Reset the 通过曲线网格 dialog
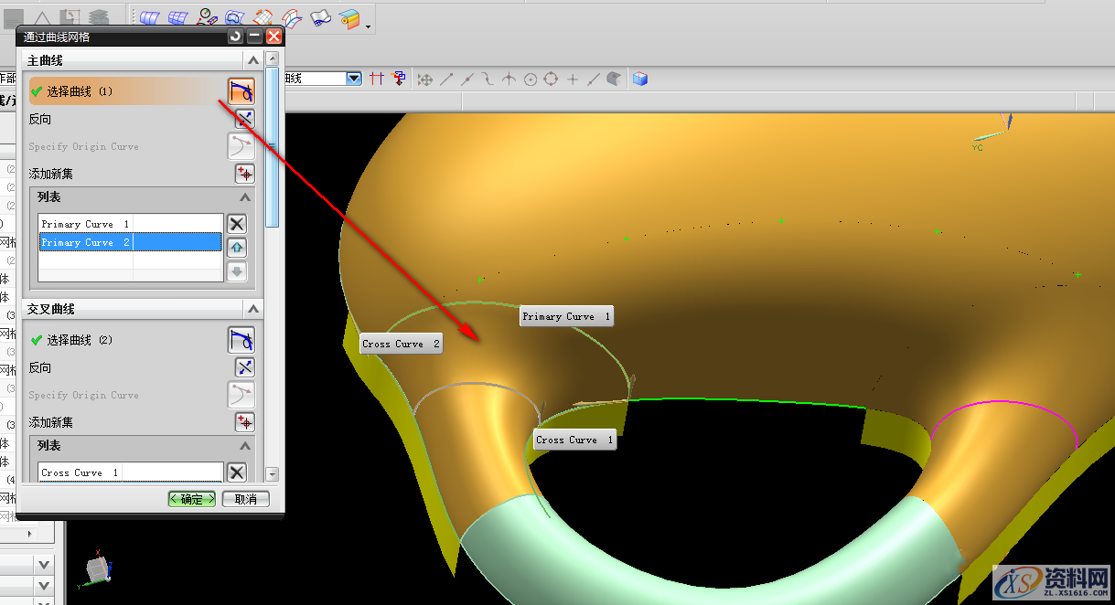Image resolution: width=1115 pixels, height=605 pixels. [x=236, y=37]
